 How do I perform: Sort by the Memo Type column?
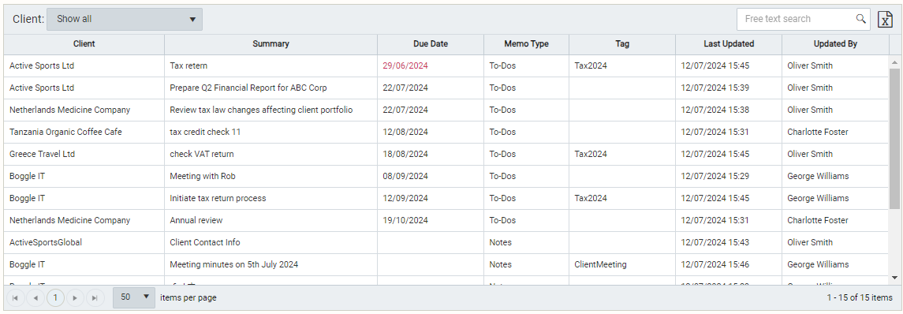pyautogui.click(x=526, y=44)
